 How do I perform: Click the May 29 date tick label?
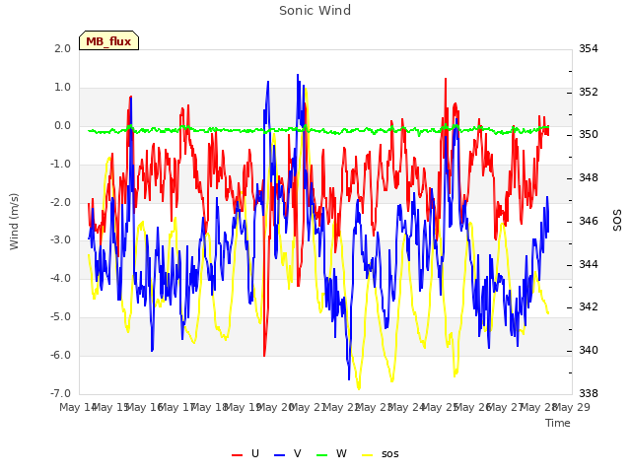click(x=572, y=407)
